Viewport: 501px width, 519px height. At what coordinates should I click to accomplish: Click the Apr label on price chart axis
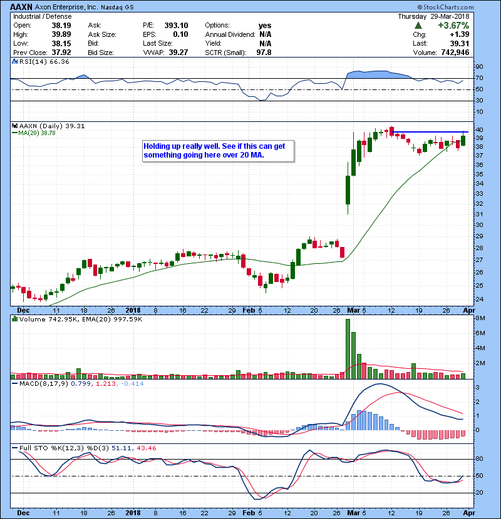pyautogui.click(x=469, y=311)
